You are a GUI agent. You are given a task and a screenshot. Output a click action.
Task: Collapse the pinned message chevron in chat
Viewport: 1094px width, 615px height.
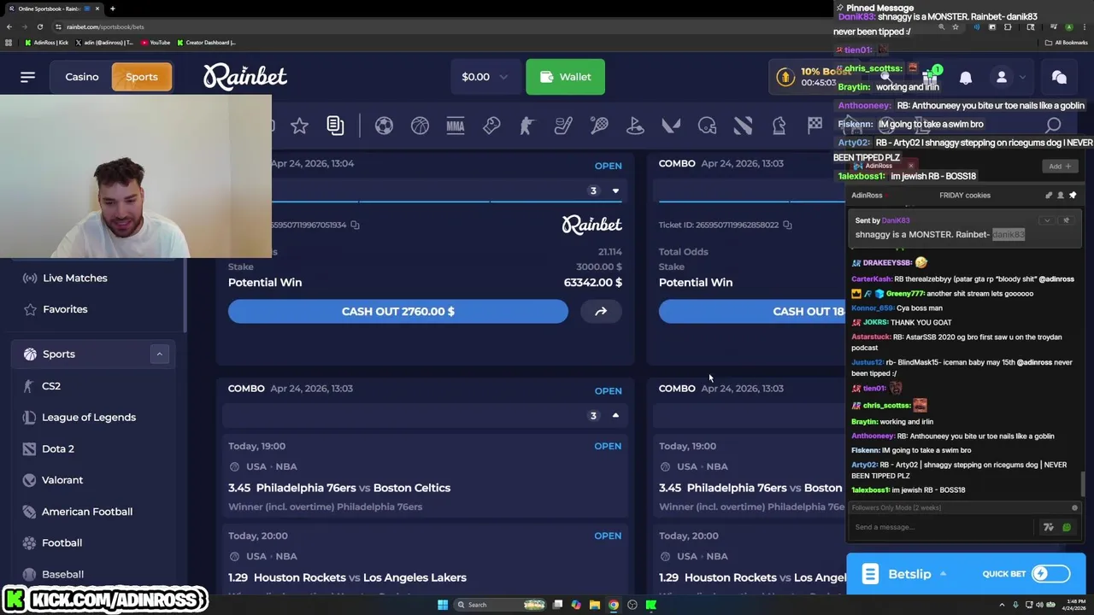[x=1046, y=220]
